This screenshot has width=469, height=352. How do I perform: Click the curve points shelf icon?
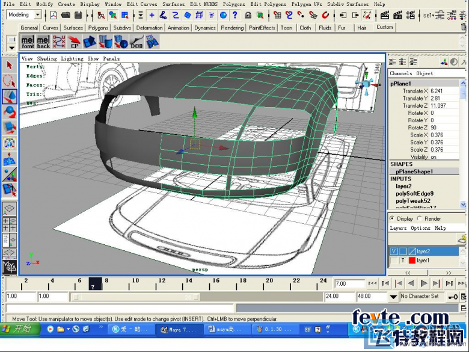(x=59, y=42)
